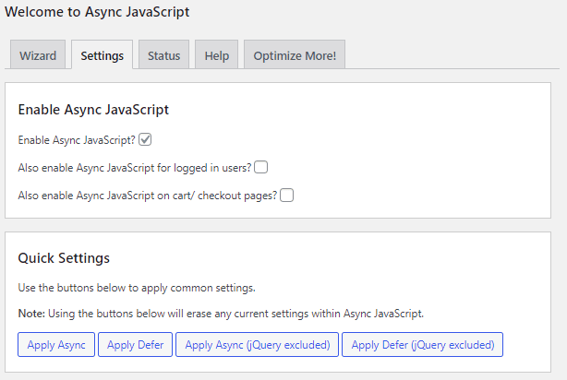Click the 'Note:' warning text line
This screenshot has width=567, height=380.
click(x=221, y=314)
